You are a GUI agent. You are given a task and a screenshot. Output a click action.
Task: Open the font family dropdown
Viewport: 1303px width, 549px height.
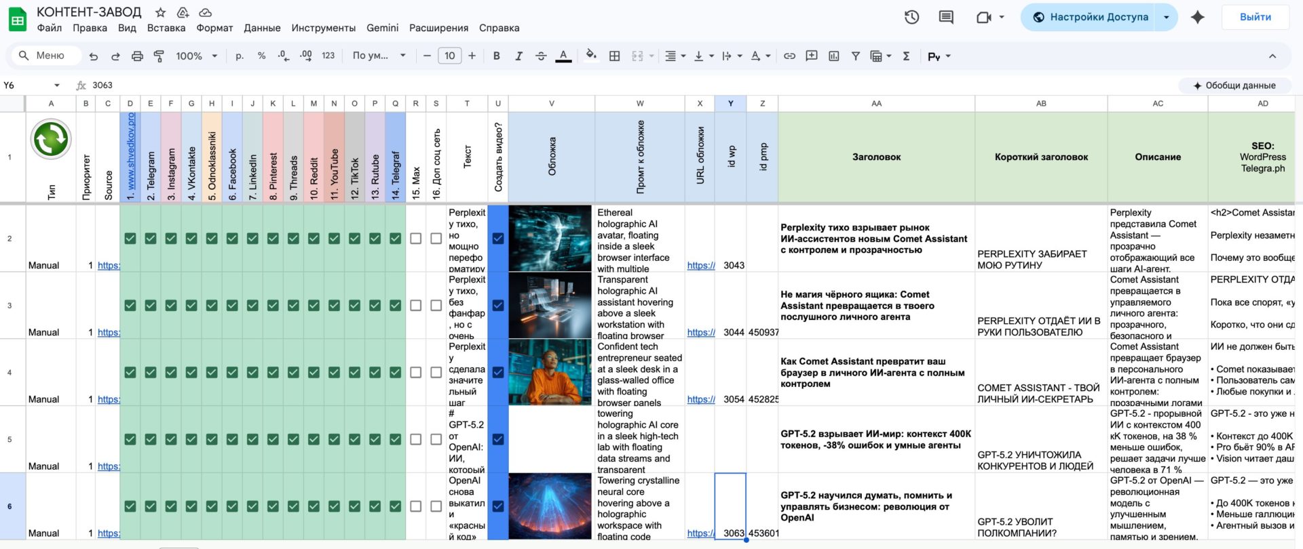click(x=379, y=56)
